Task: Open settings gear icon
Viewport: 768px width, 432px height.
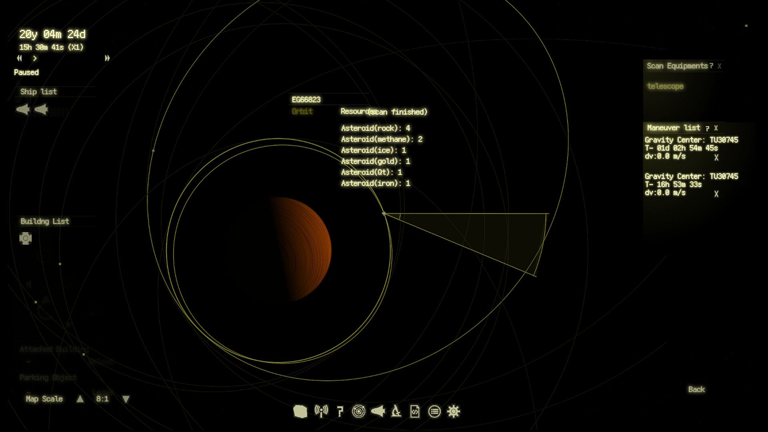Action: pyautogui.click(x=454, y=411)
